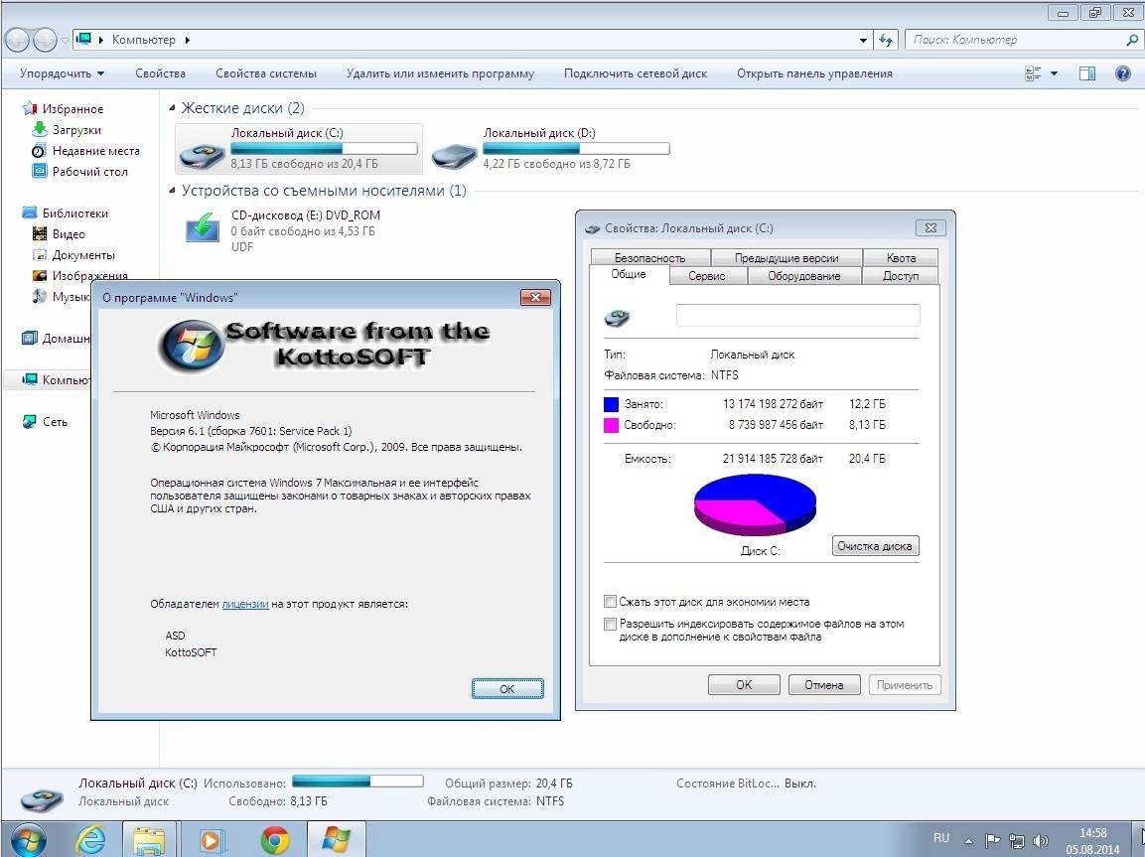
Task: Click the blue Занято color swatch
Action: [x=611, y=404]
